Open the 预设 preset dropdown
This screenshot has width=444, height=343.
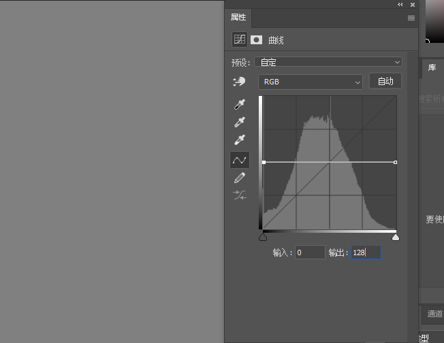(328, 62)
